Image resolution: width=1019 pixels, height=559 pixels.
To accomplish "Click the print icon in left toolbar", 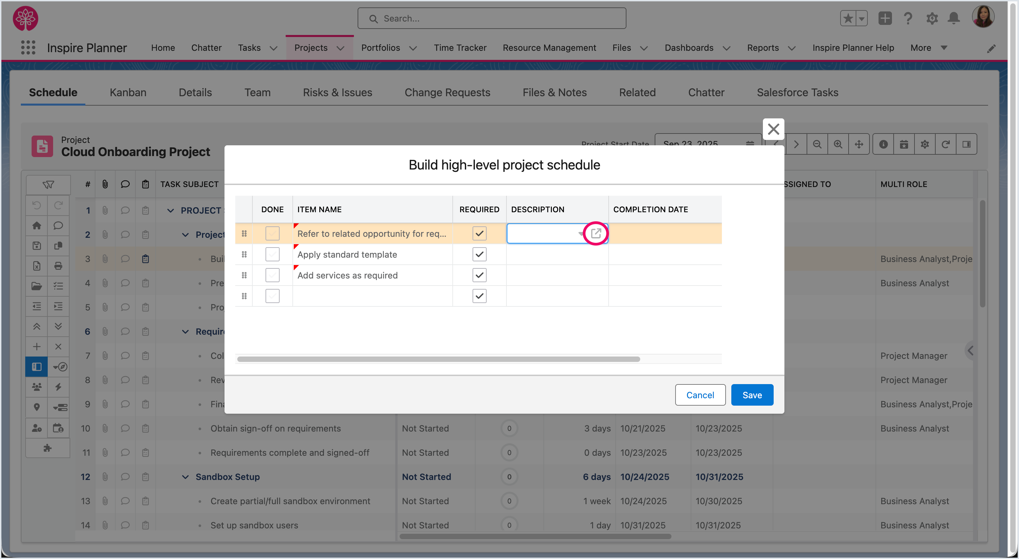I will (x=58, y=266).
